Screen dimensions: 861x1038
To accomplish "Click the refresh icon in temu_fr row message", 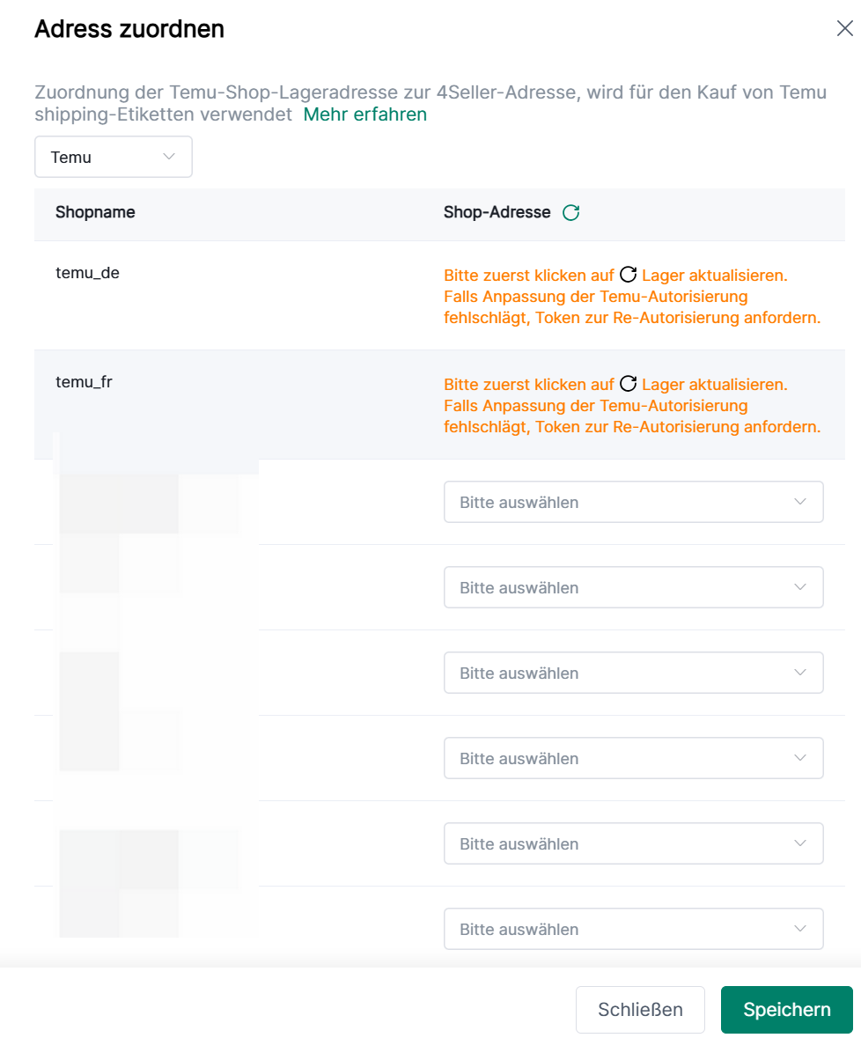I will pyautogui.click(x=628, y=384).
